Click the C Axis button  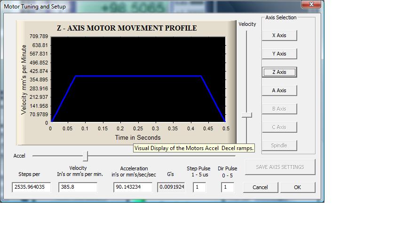click(x=279, y=127)
